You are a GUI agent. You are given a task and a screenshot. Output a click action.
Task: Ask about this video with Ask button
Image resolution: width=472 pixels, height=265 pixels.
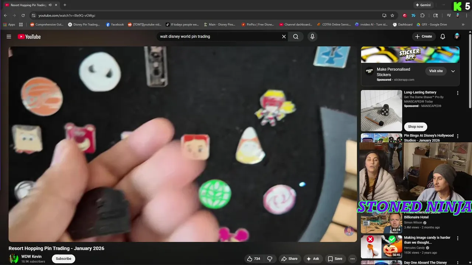click(312, 259)
